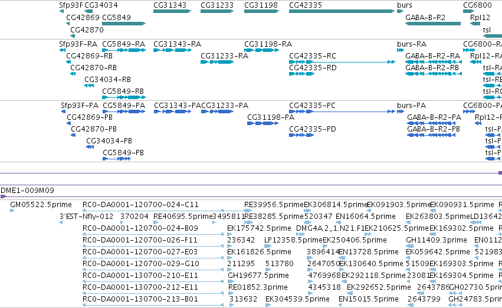
Task: Open the DMG4A.2_1.N21.F1 EST label
Action: (x=330, y=228)
